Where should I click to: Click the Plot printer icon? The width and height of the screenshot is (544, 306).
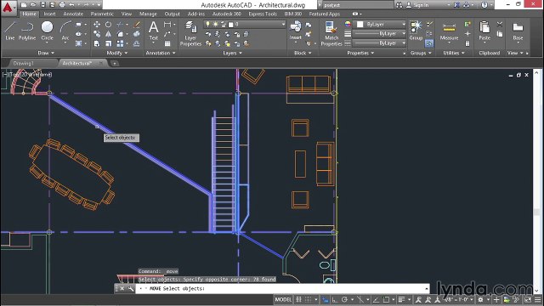click(x=62, y=5)
